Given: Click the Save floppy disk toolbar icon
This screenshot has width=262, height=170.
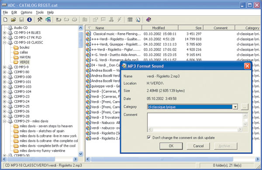Looking at the screenshot, I should coord(21,20).
